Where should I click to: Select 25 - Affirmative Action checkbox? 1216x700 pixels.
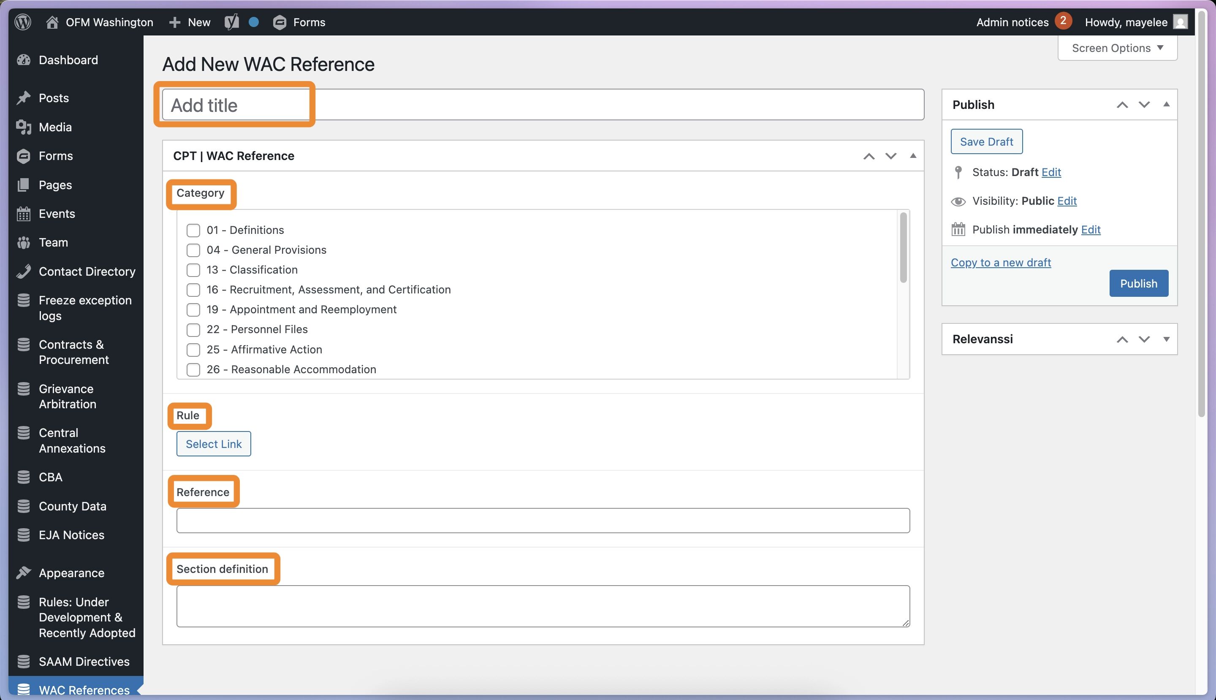(193, 350)
